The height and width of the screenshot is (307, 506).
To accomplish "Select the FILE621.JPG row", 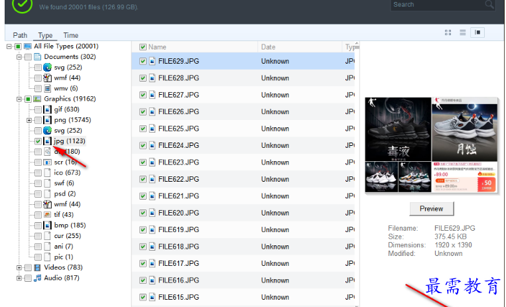I will pyautogui.click(x=243, y=196).
